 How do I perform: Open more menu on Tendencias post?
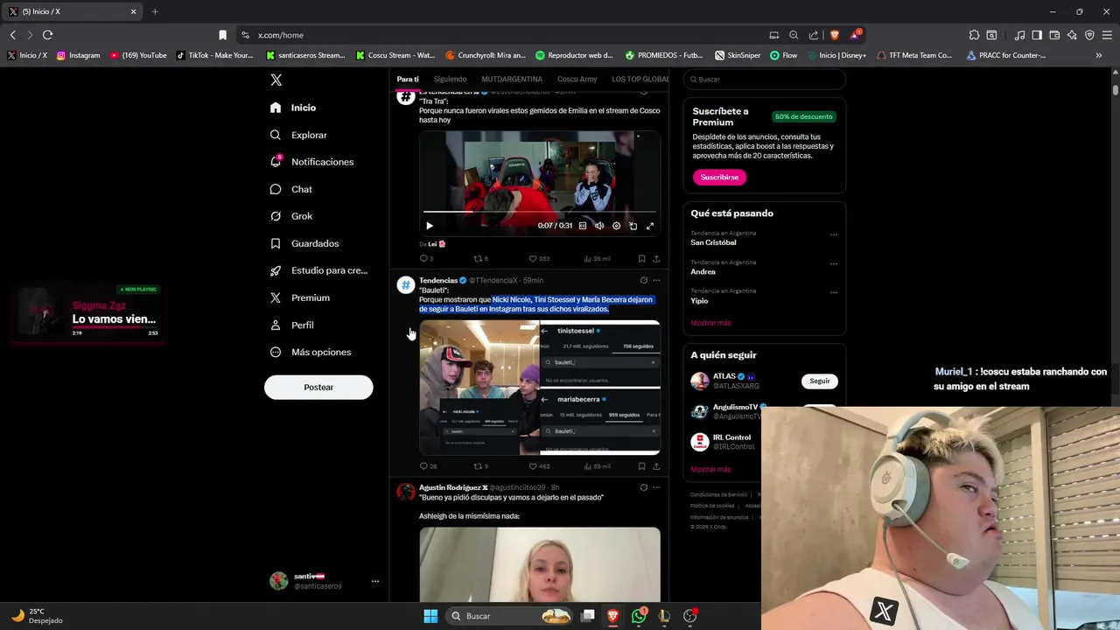pyautogui.click(x=656, y=280)
